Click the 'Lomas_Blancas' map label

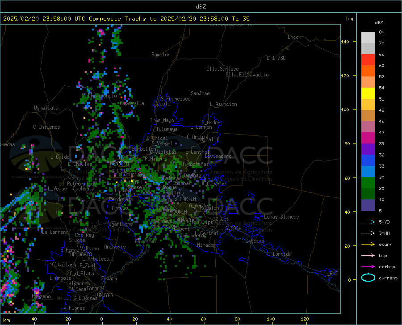pos(281,217)
